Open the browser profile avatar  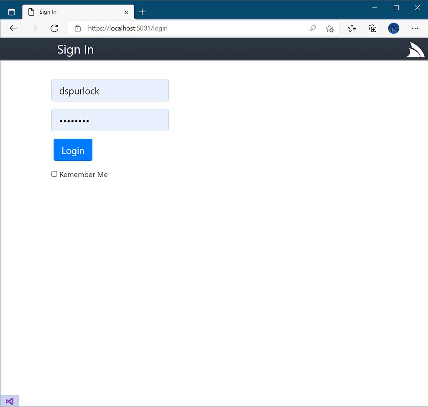393,28
